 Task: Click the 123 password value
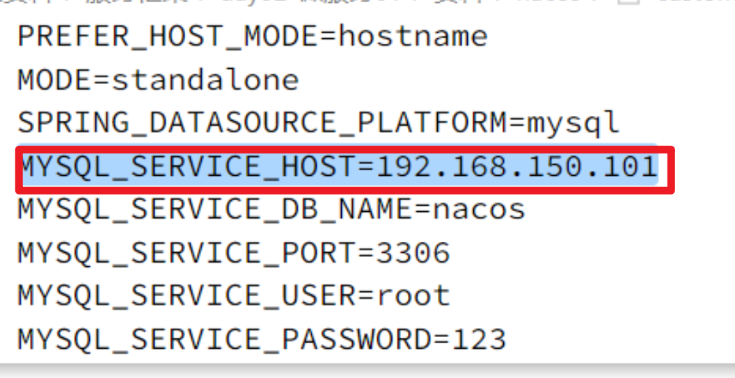479,340
